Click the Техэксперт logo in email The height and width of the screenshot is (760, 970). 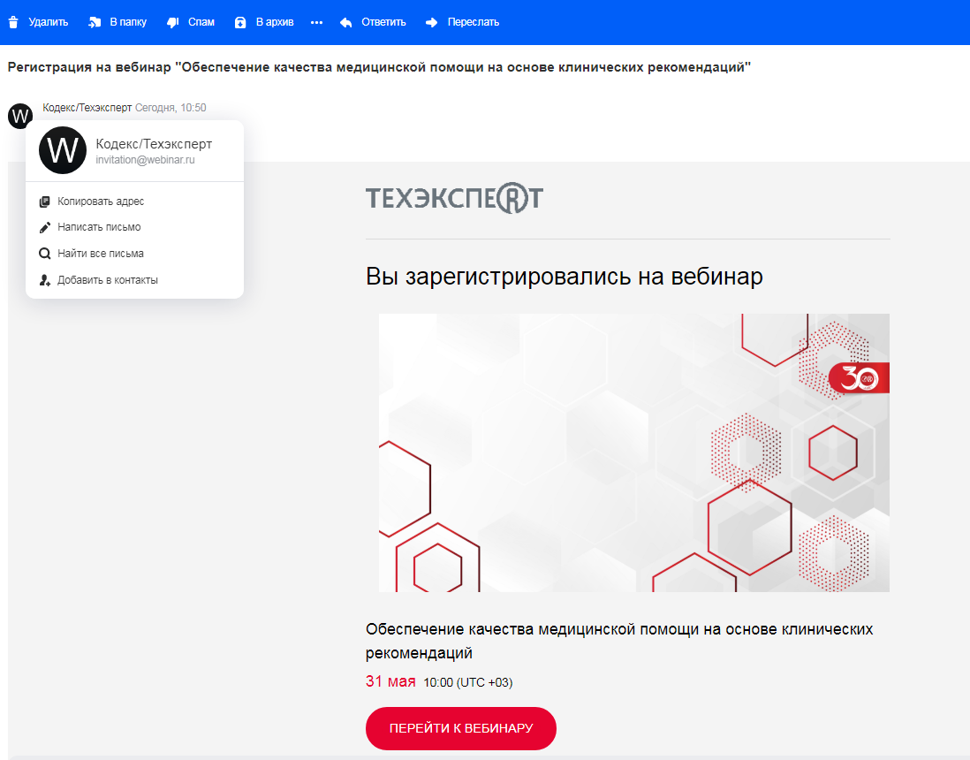point(454,200)
